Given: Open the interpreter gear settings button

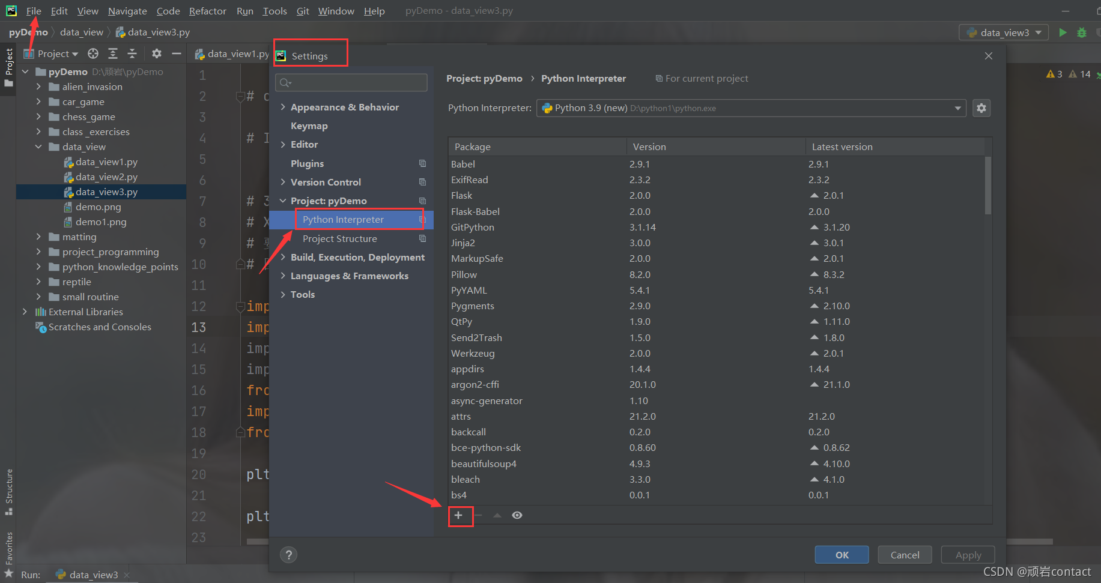Looking at the screenshot, I should tap(981, 108).
